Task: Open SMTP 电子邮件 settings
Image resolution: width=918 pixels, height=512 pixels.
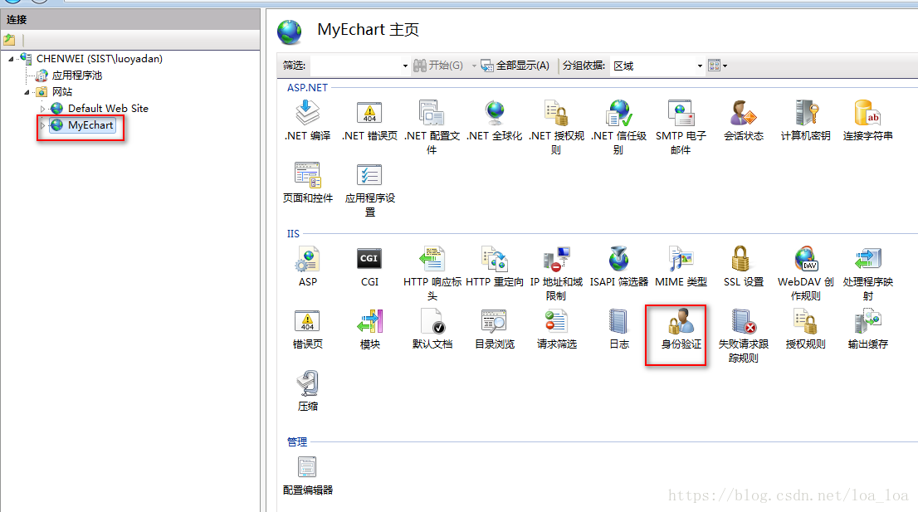Action: pyautogui.click(x=681, y=128)
